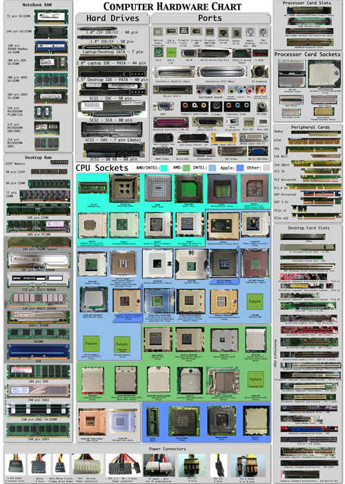Click the Molex 4 pins power connector
Viewport: 345px width, 484px height.
(x=39, y=465)
